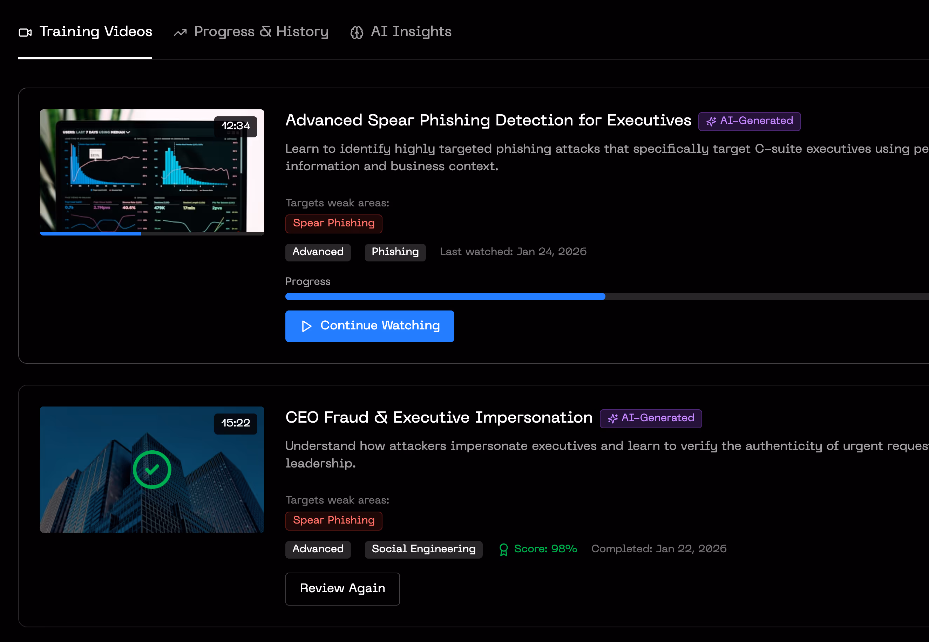Click the play triangle icon in Continue Watching

[307, 326]
